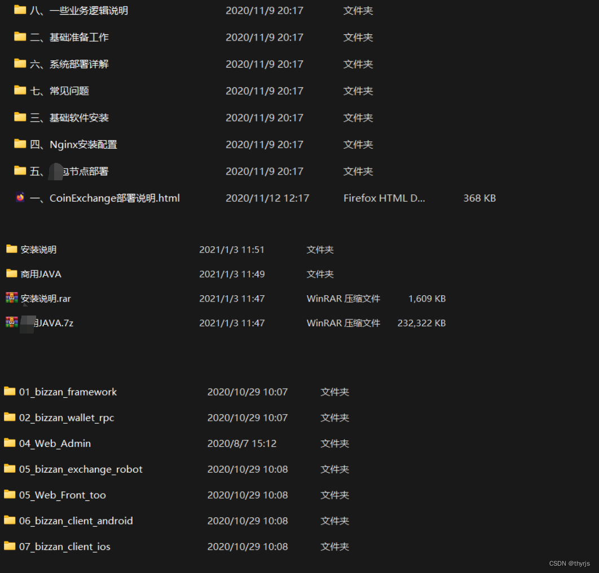Select the folder icon of 八、一些业务逻辑说明
The image size is (599, 573).
click(x=19, y=10)
